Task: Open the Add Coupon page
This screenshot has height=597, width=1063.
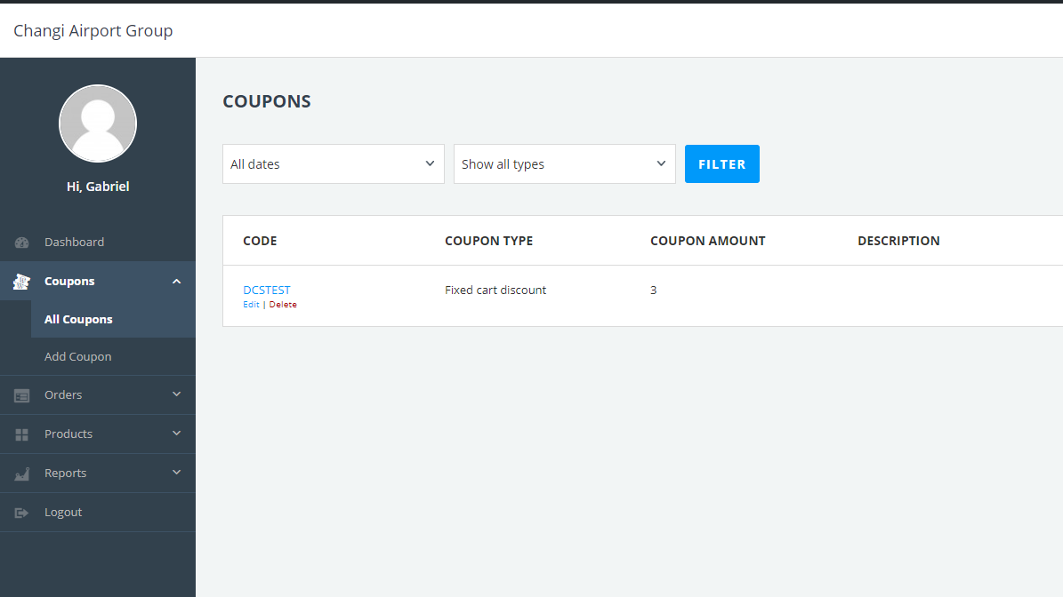Action: click(x=78, y=357)
